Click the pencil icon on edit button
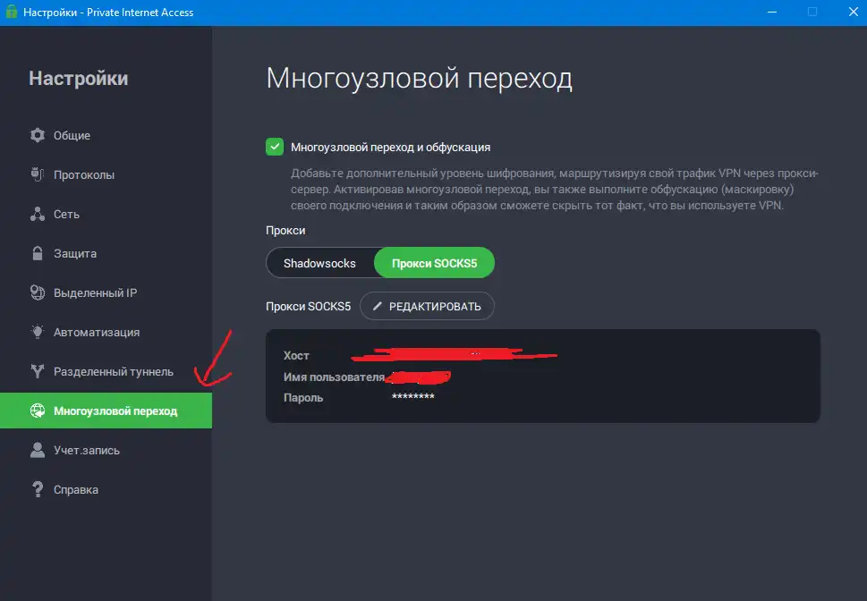867x601 pixels. (377, 306)
